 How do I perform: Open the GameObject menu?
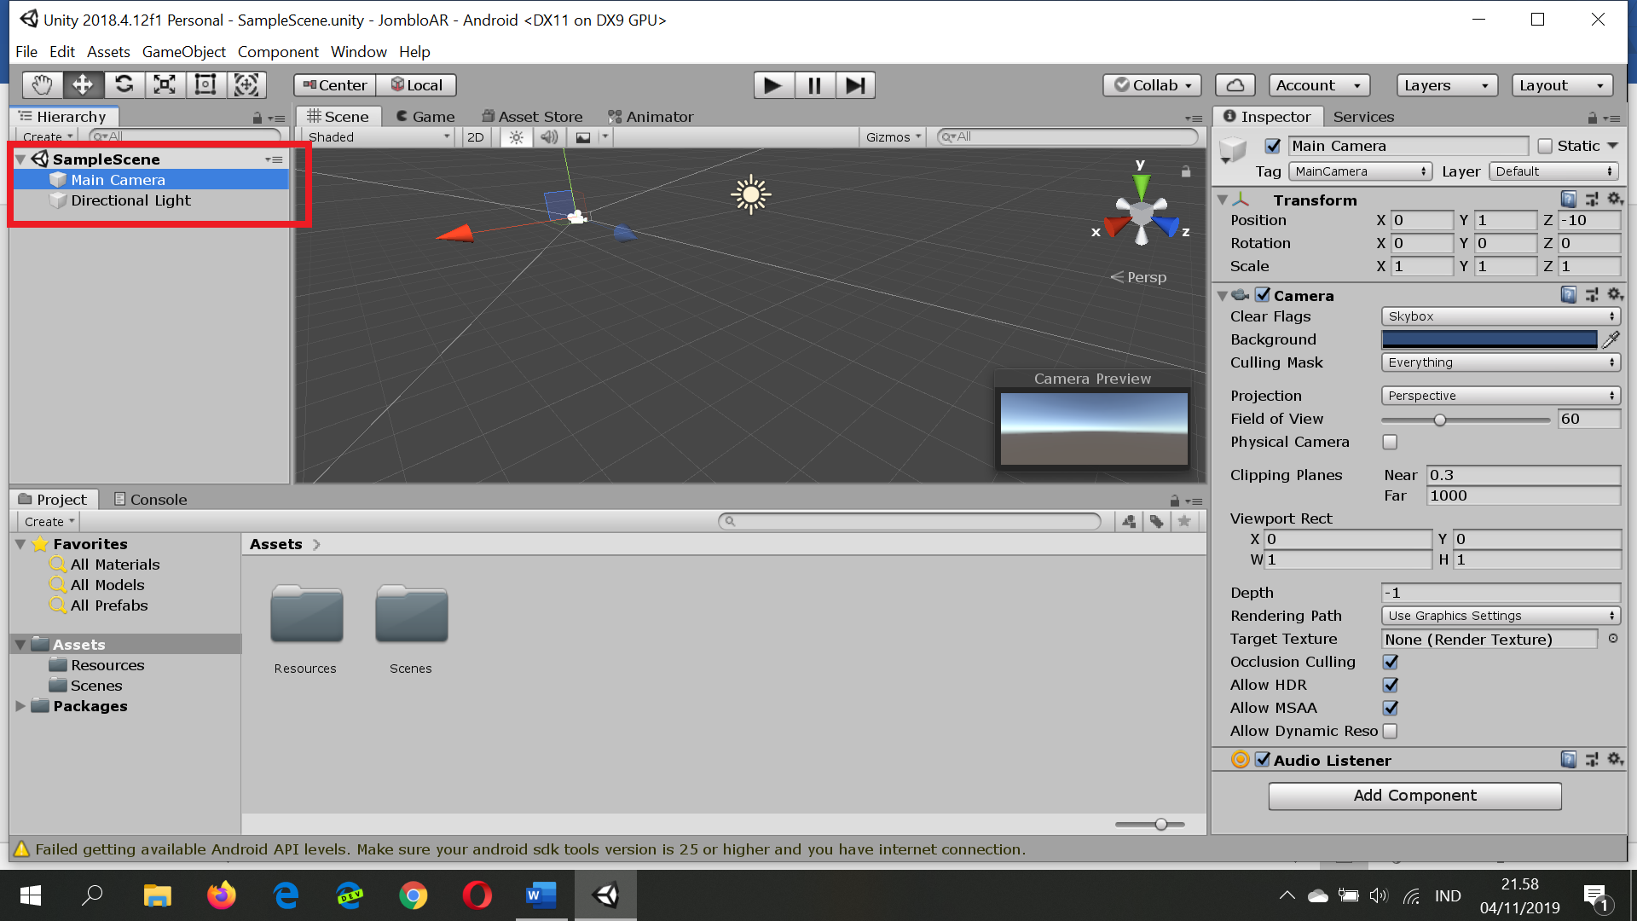183,52
